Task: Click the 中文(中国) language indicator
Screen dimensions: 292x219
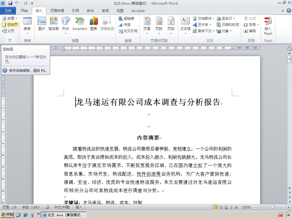Action: (x=62, y=207)
